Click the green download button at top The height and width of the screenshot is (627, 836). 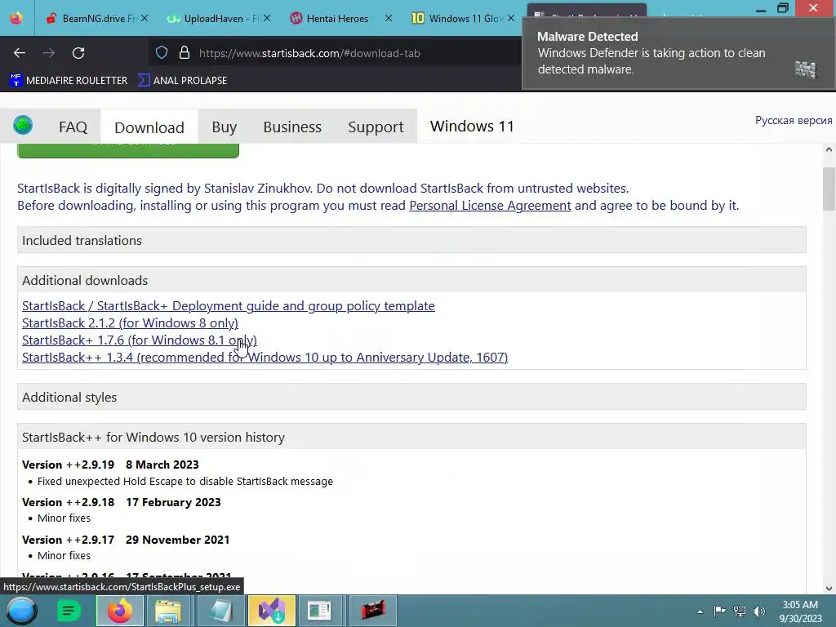[128, 150]
